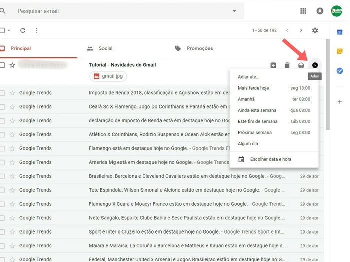
Task: Switch to the Promoções tab
Action: [194, 48]
